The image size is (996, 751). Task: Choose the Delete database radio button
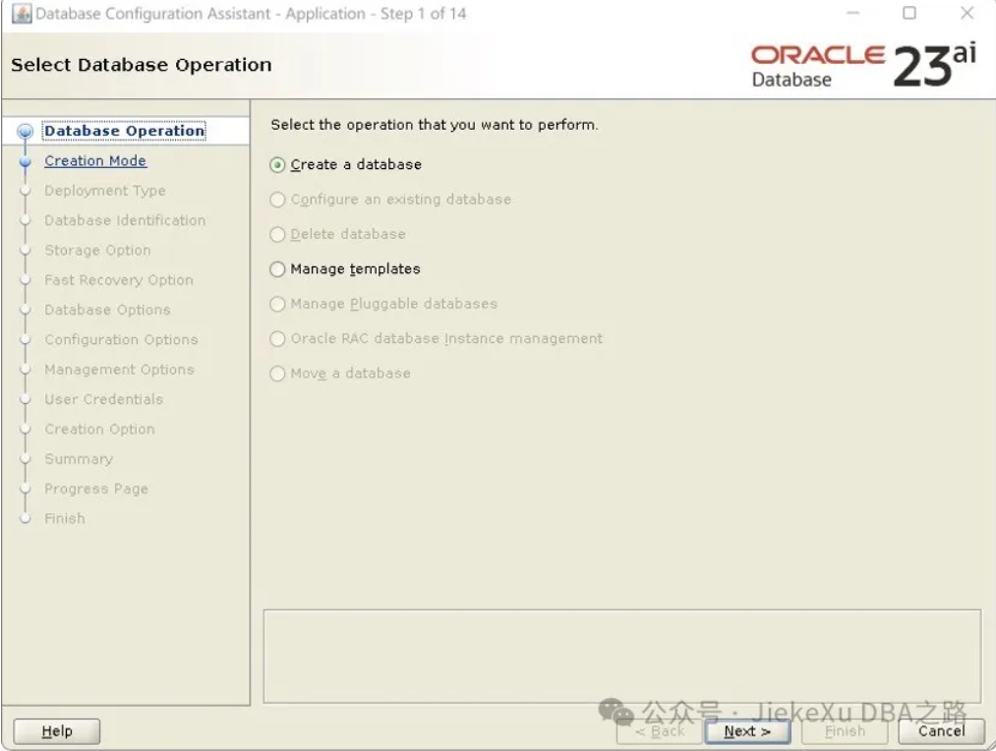point(277,235)
